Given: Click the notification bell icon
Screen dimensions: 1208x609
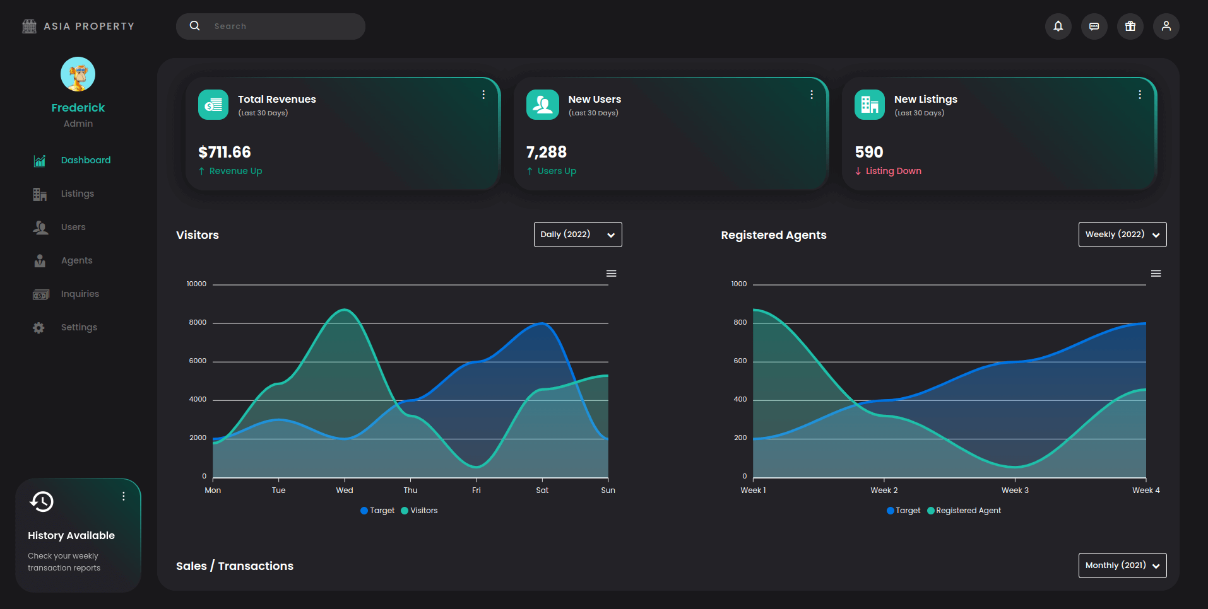Looking at the screenshot, I should (1058, 26).
